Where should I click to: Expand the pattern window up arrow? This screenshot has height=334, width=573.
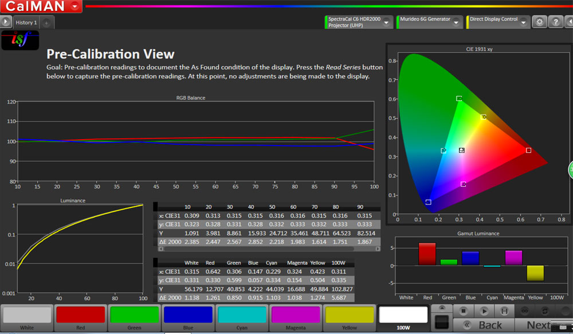click(441, 309)
